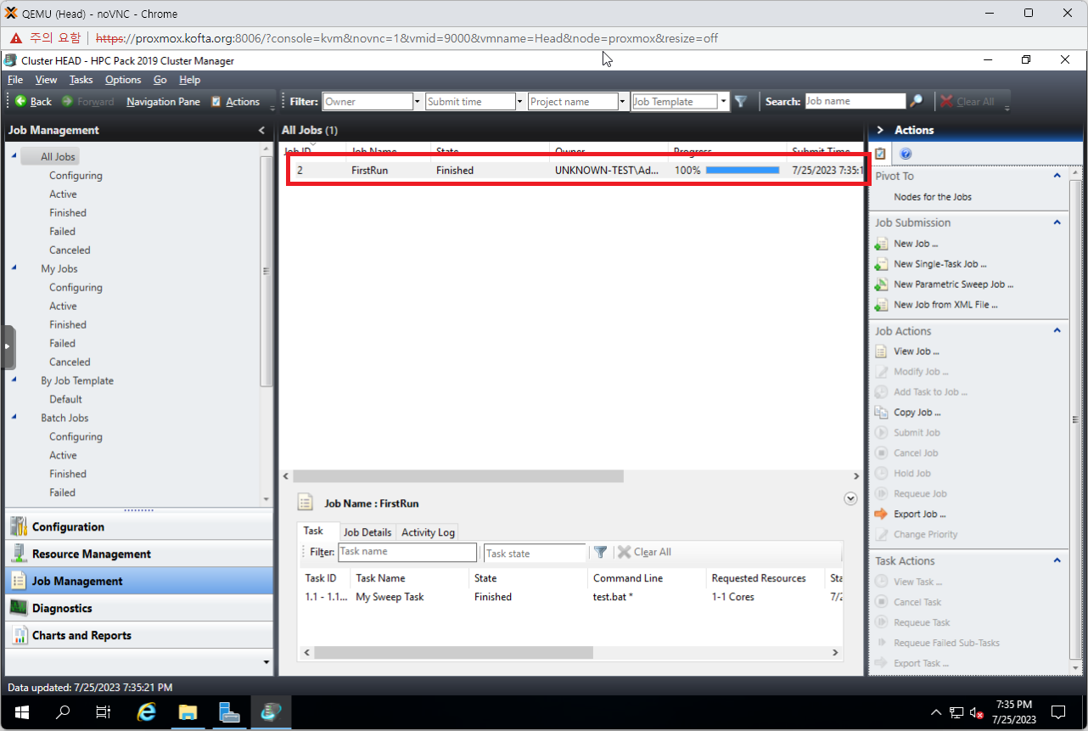This screenshot has width=1088, height=731.
Task: Open the Owner filter dropdown
Action: coord(418,102)
